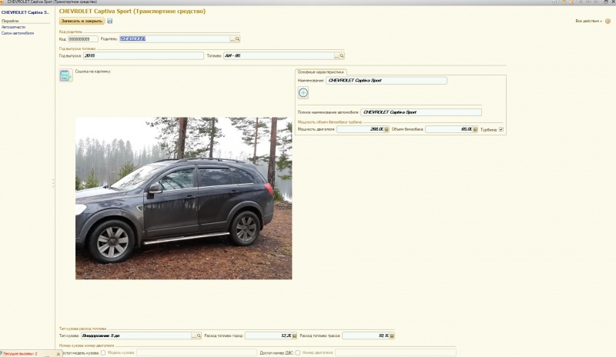Click the picture file icon near Ссылка на картинку
Viewport: 616px width, 357px height.
pyautogui.click(x=66, y=75)
